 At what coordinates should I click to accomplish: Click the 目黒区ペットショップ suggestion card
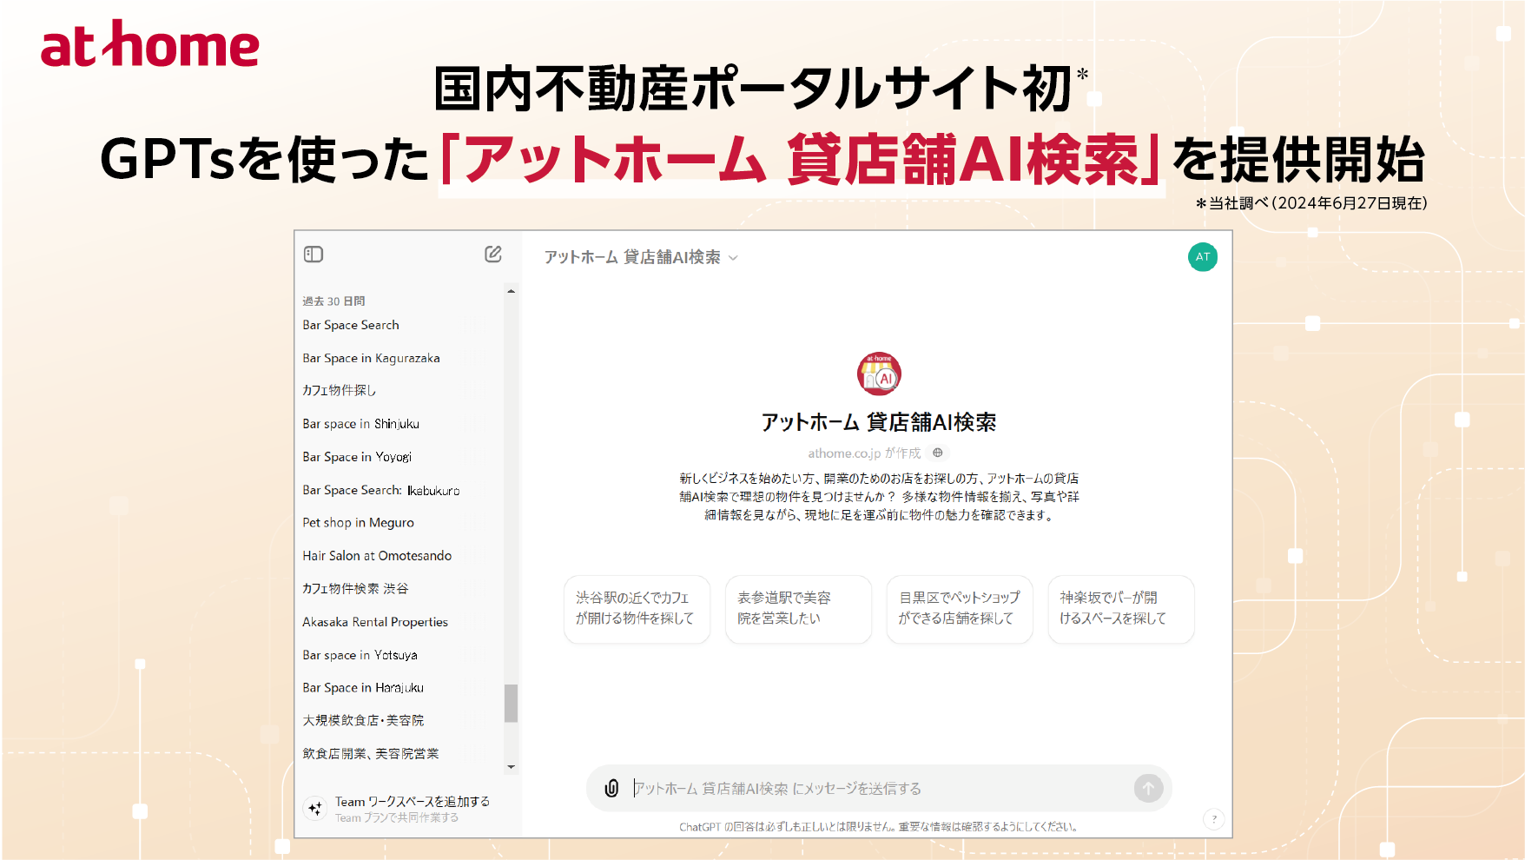960,609
